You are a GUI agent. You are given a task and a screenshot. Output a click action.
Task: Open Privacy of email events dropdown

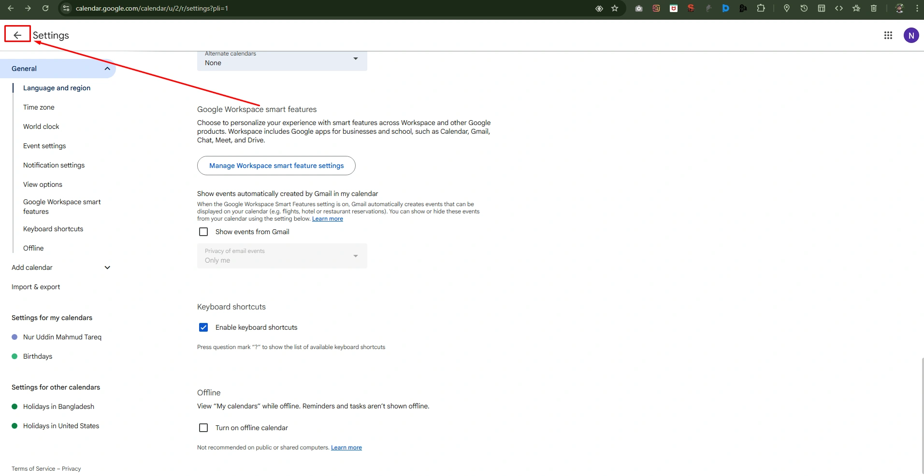(282, 256)
